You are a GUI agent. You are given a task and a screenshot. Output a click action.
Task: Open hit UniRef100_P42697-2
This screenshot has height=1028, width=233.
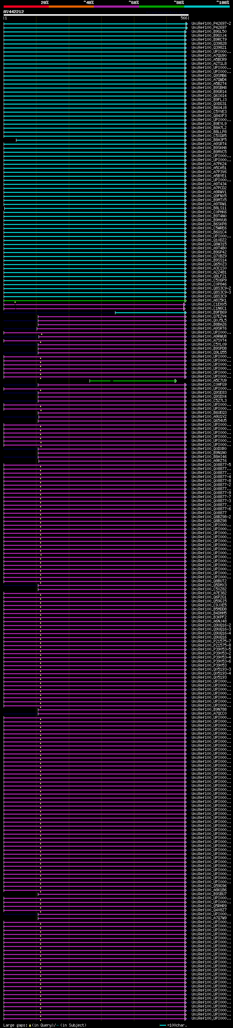[x=211, y=24]
